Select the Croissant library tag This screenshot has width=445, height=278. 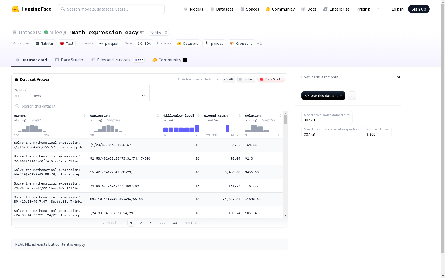[241, 43]
